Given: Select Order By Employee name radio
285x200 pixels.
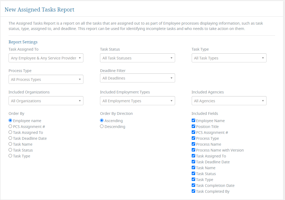Looking at the screenshot, I should pyautogui.click(x=10, y=120).
